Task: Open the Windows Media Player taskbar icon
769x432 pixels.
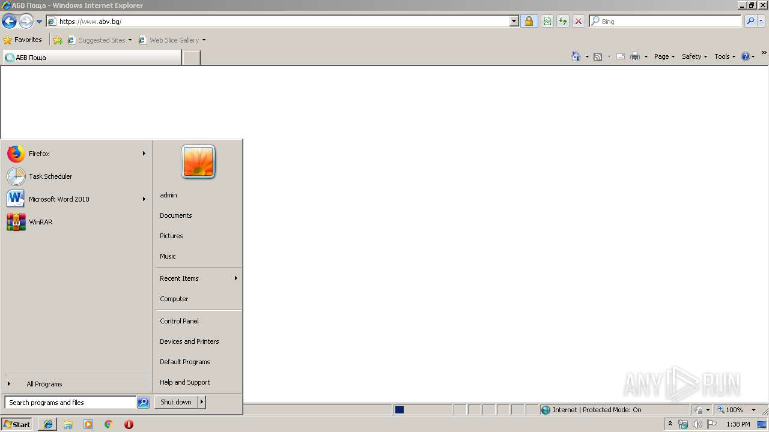Action: (88, 424)
